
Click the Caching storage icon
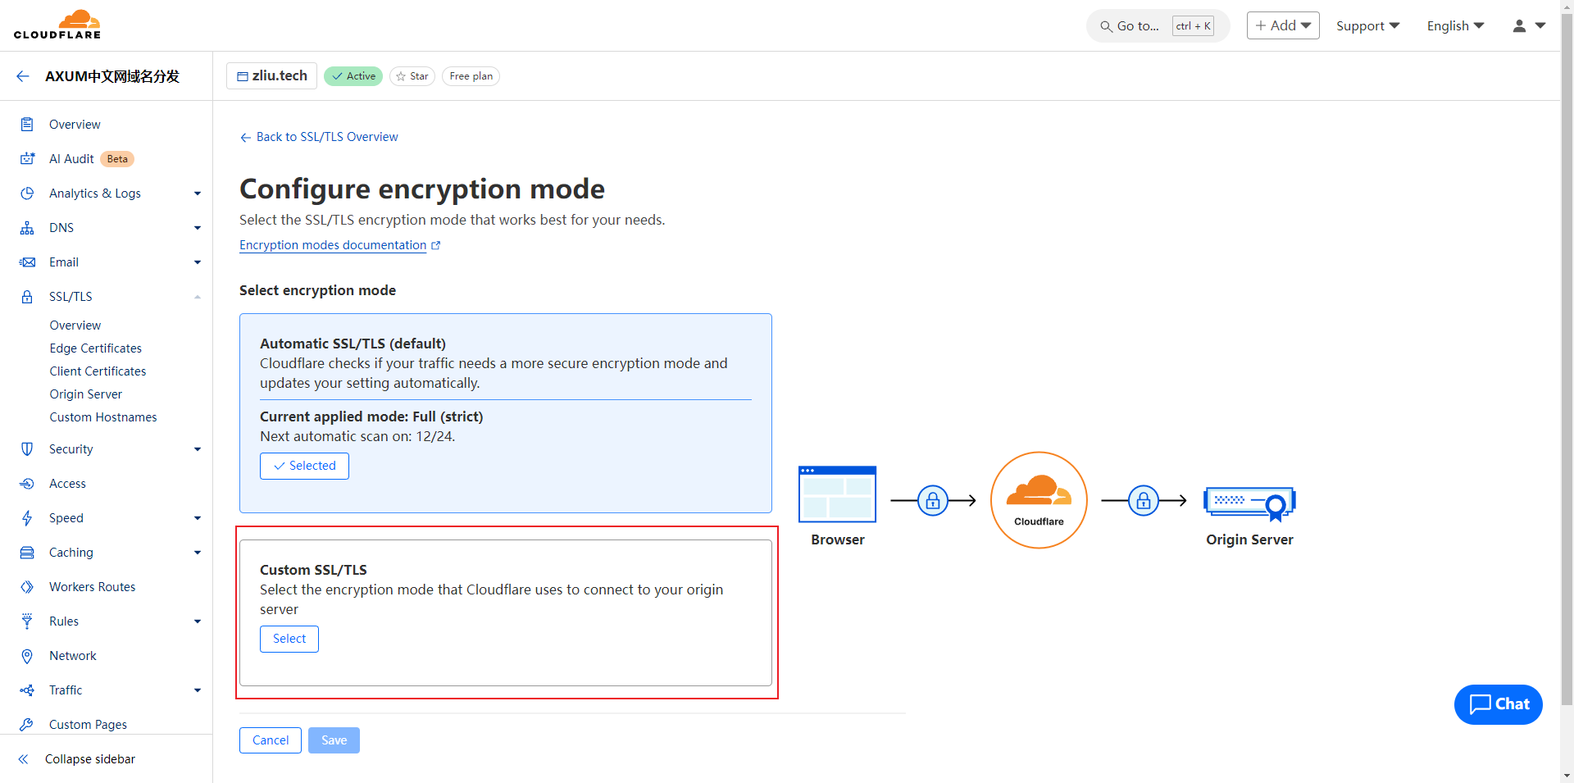click(27, 553)
